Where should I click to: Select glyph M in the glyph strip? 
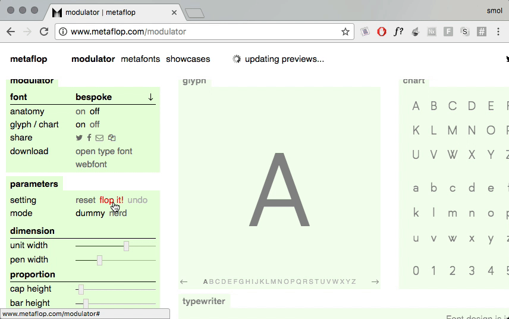[x=274, y=282]
